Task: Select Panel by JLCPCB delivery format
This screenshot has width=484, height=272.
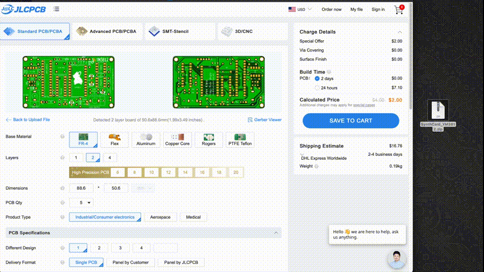Action: pyautogui.click(x=181, y=262)
